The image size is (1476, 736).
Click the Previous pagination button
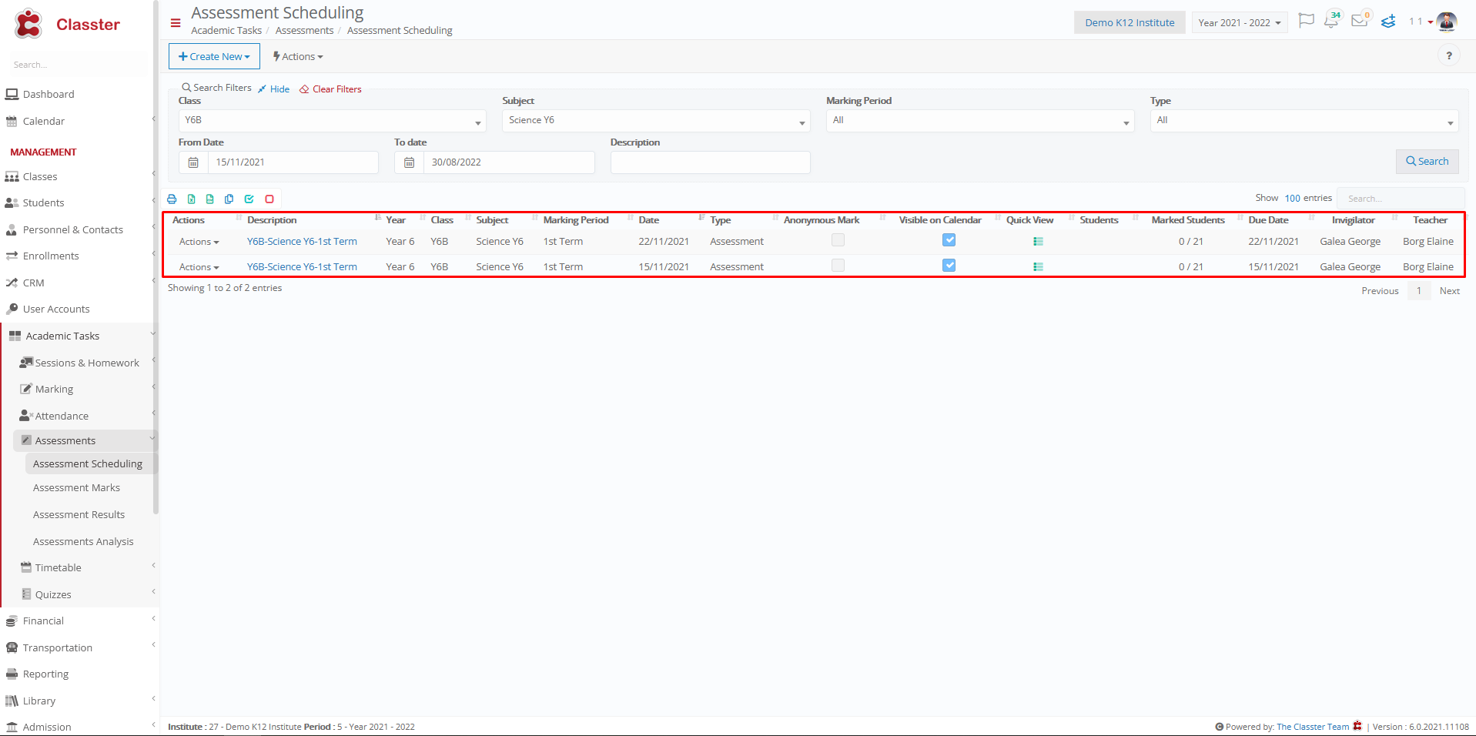coord(1380,291)
